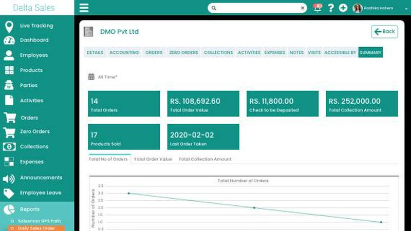The height and width of the screenshot is (231, 411).
Task: Open the Employee Leave tag icon
Action: (x=9, y=193)
